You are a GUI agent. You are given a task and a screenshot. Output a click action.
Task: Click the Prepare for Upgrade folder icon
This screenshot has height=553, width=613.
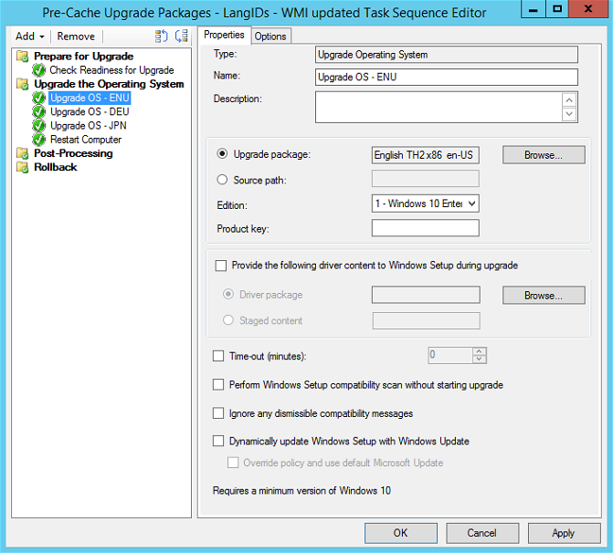(23, 57)
